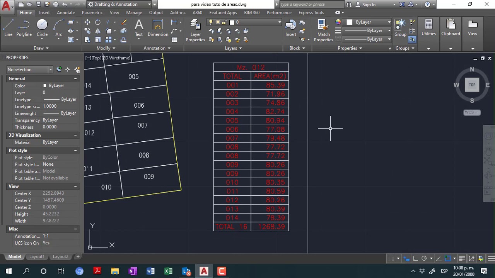
Task: Click the Offset tool icon
Action: coord(124,39)
